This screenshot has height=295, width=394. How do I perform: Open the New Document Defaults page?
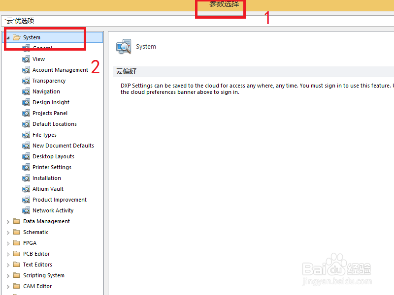tap(64, 146)
